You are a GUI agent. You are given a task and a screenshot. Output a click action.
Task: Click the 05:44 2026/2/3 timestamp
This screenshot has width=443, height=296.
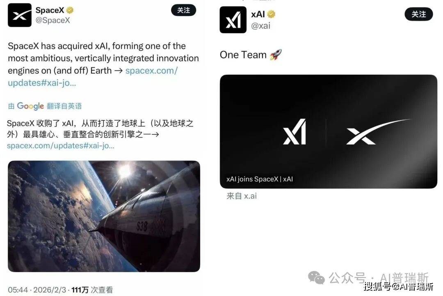(x=37, y=290)
